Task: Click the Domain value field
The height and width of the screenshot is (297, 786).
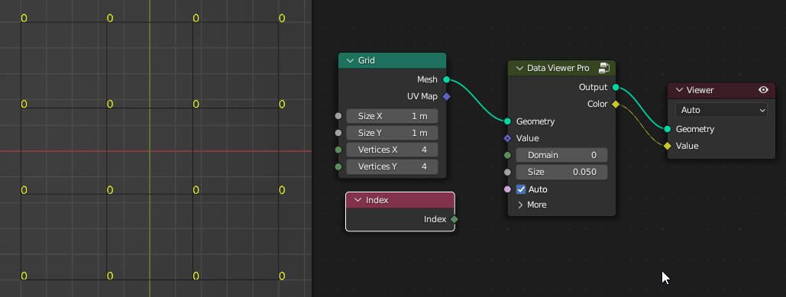Action: point(561,155)
